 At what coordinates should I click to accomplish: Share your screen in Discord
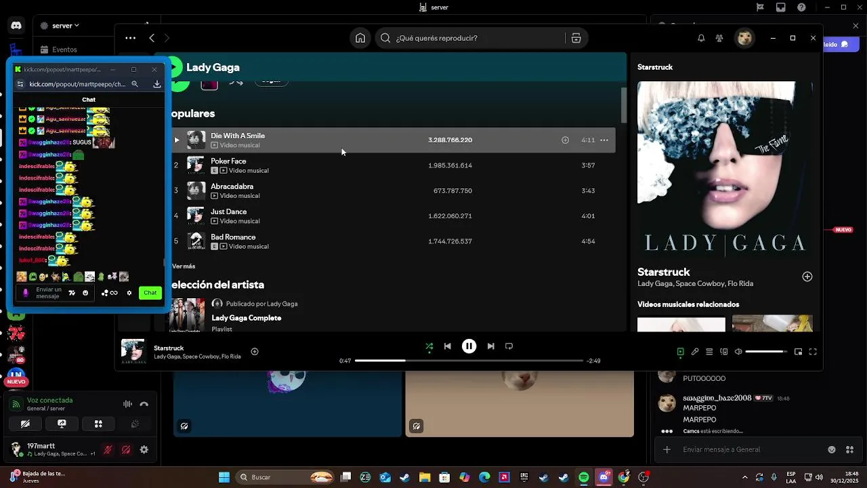coord(62,424)
